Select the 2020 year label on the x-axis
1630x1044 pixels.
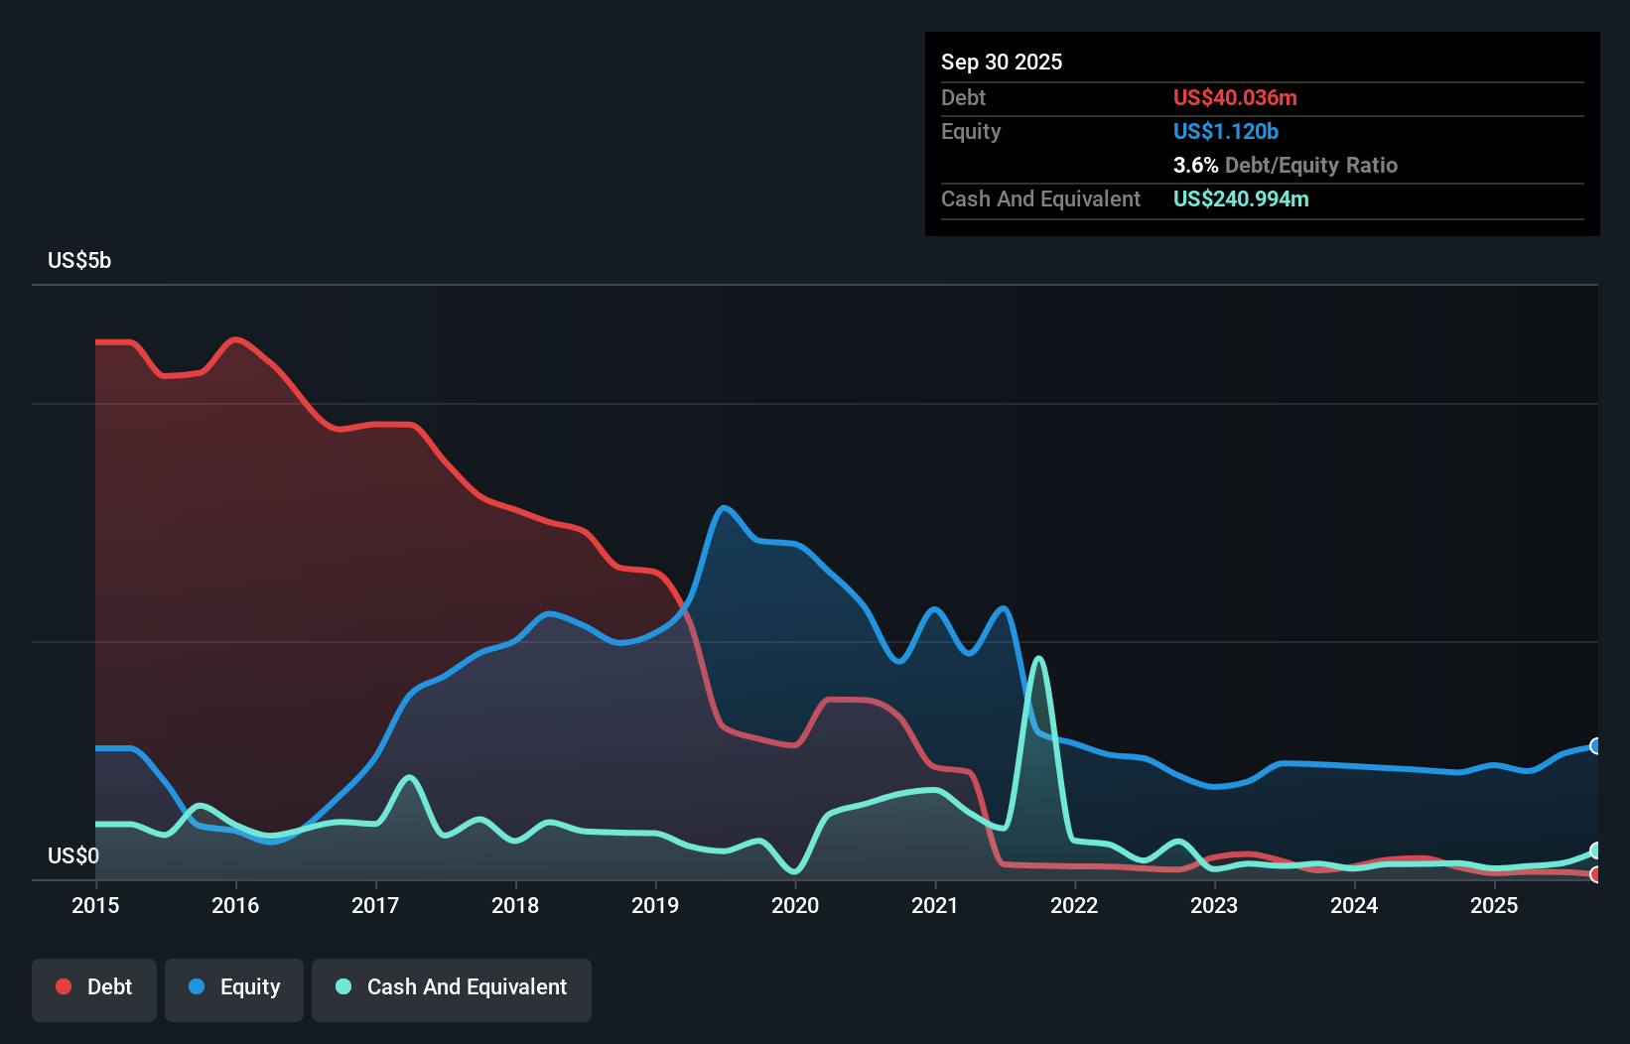[794, 906]
